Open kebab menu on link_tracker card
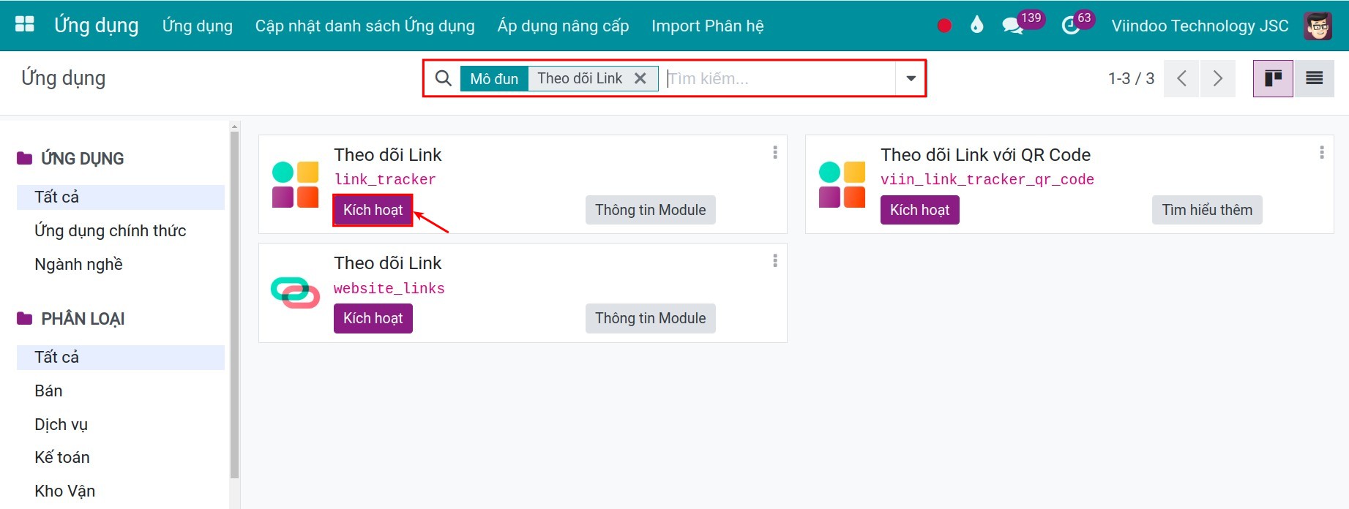The width and height of the screenshot is (1349, 509). click(x=775, y=152)
